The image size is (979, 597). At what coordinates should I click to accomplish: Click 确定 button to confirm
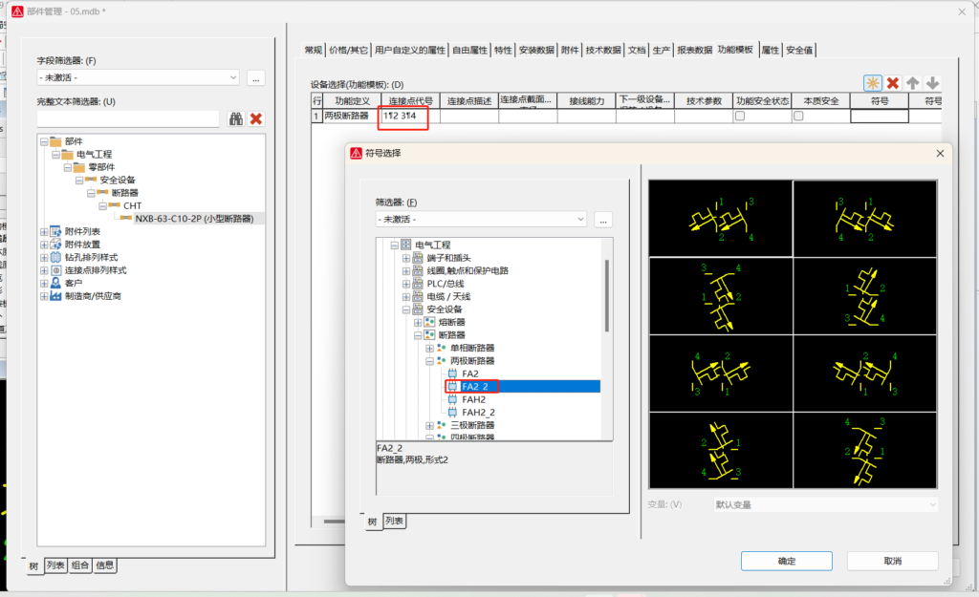786,561
